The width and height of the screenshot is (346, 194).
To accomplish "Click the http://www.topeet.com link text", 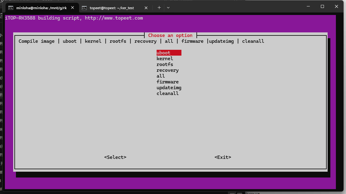I will click(x=114, y=18).
